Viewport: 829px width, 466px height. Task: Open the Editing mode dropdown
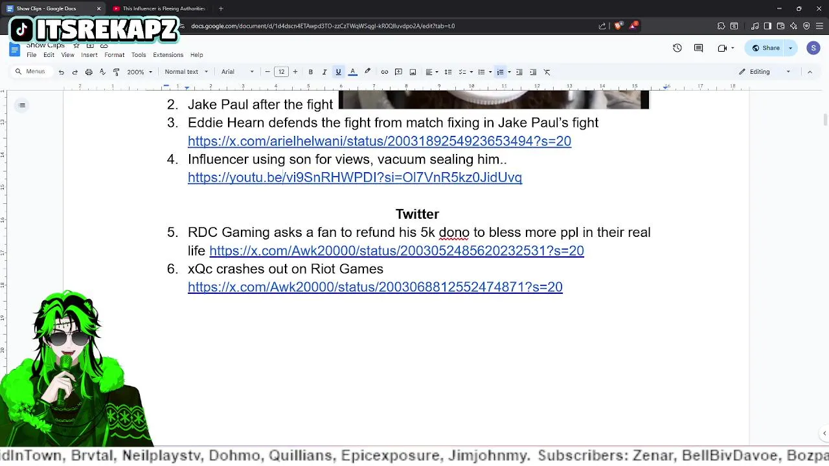tap(765, 72)
